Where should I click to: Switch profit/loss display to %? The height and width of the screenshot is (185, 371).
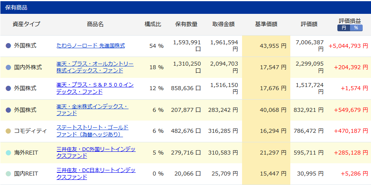pos(356,28)
